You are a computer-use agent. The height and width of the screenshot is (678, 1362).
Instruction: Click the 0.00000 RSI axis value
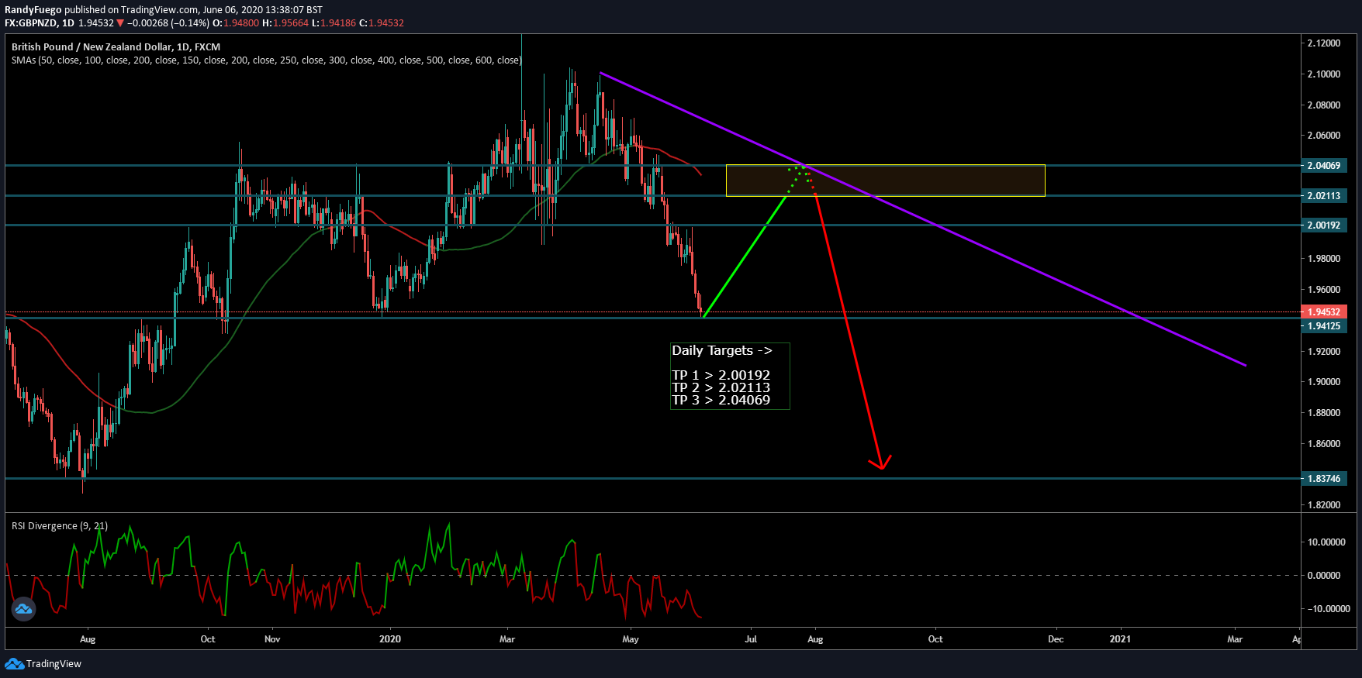coord(1324,576)
